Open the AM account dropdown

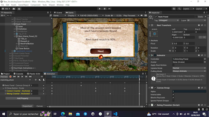pos(6,9)
